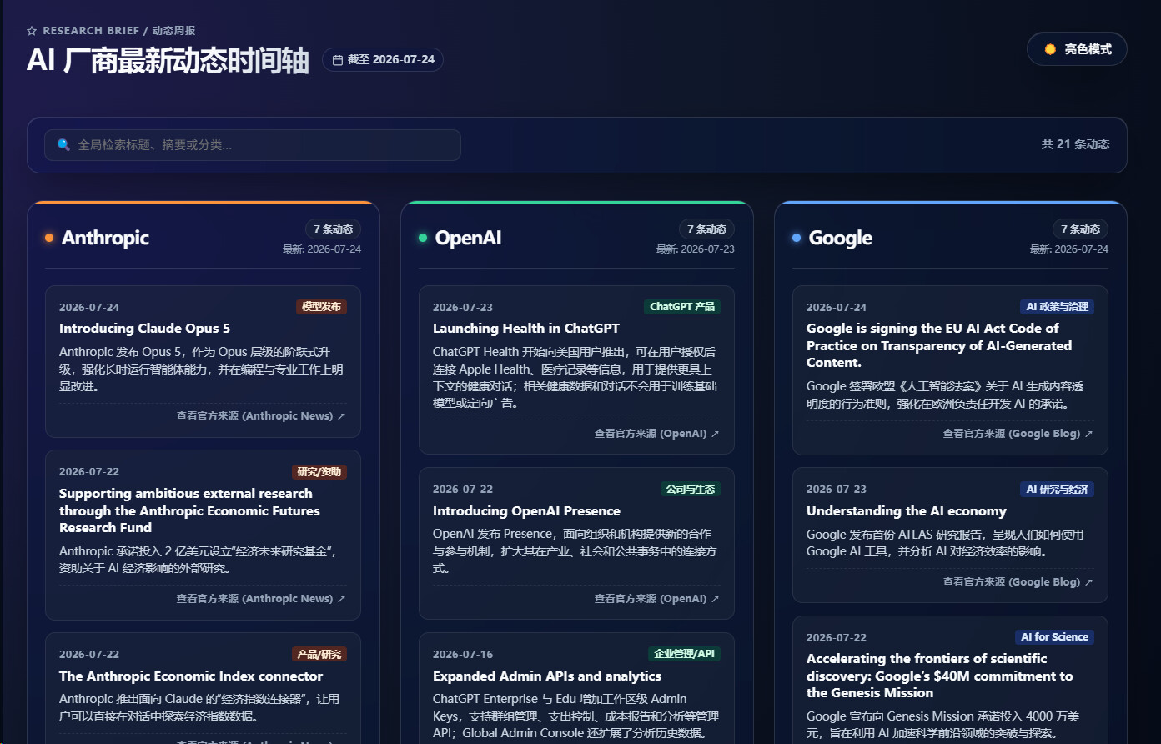
Task: Open 查看官方来源 (Google Blog) link under EU AI Act
Action: (x=1018, y=434)
